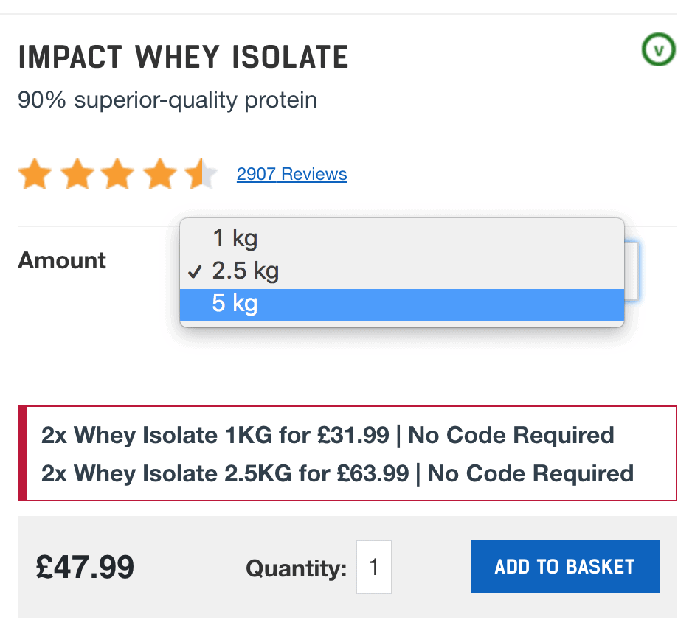Click the 90% superior-quality protein subtitle
The width and height of the screenshot is (692, 634).
click(167, 100)
